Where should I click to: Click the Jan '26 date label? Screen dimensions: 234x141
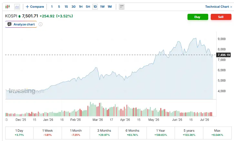pyautogui.click(x=48, y=120)
